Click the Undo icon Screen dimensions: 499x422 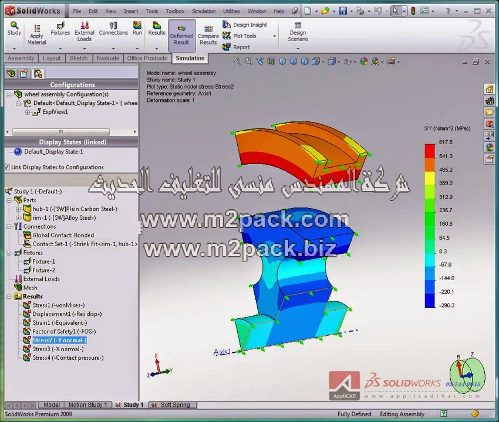377,11
